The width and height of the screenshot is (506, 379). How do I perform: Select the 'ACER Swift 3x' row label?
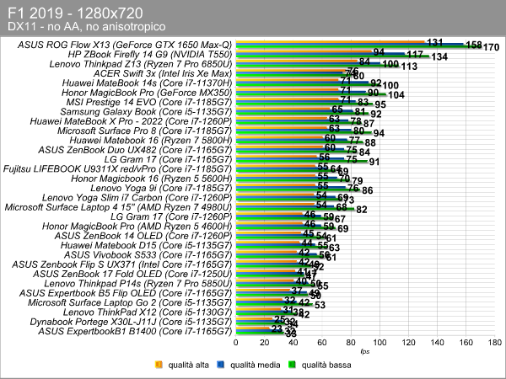click(x=163, y=73)
